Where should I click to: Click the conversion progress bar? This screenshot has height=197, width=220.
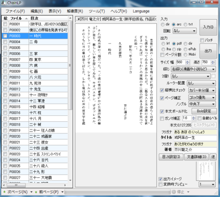(117, 192)
